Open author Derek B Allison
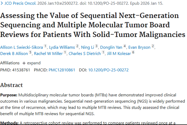The width and height of the screenshot is (187, 125). click(14, 53)
